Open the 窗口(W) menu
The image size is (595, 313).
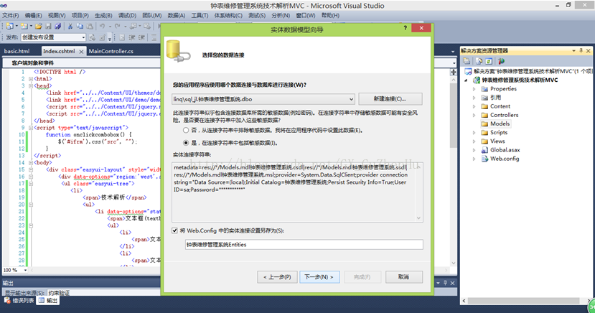tap(306, 16)
